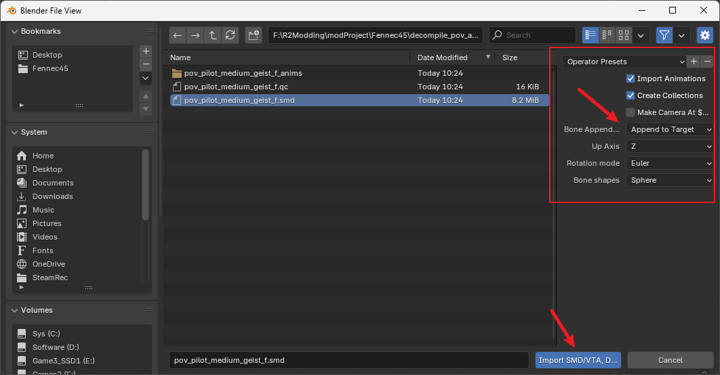Toggle the options gear region button
The height and width of the screenshot is (375, 720).
tap(705, 35)
